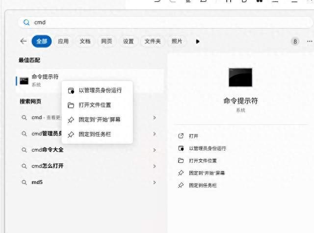Click 以管理员身份运行 in the right preview pane
314x233 pixels.
tap(208, 148)
